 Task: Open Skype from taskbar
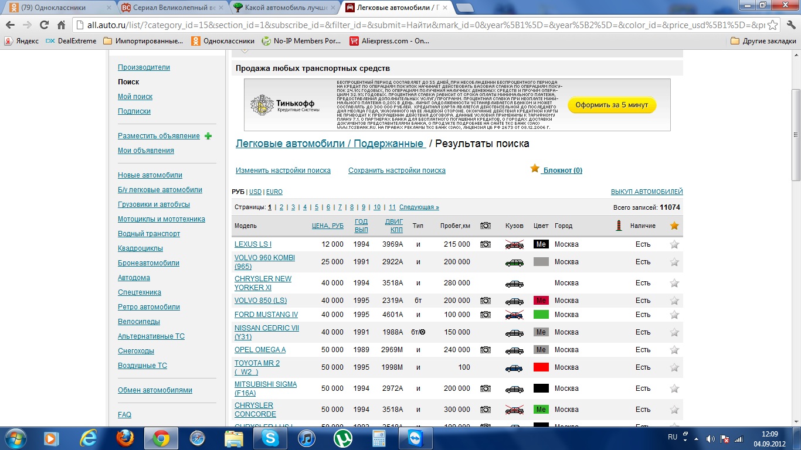pyautogui.click(x=270, y=438)
